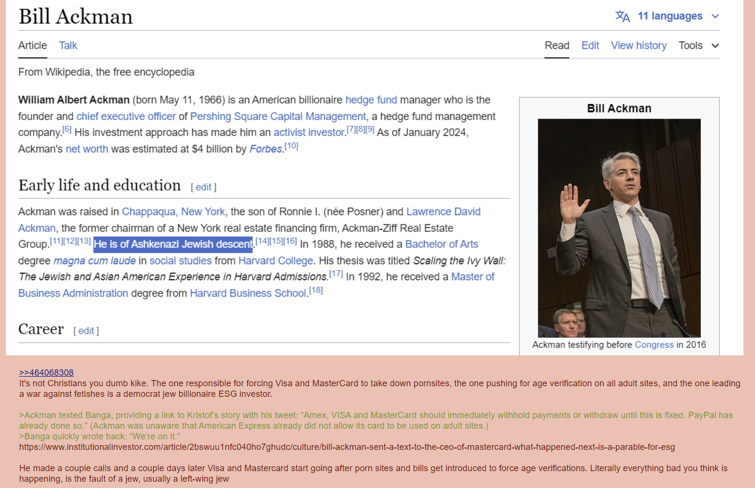Open Master of Business Administration link
The width and height of the screenshot is (755, 488).
click(x=73, y=293)
